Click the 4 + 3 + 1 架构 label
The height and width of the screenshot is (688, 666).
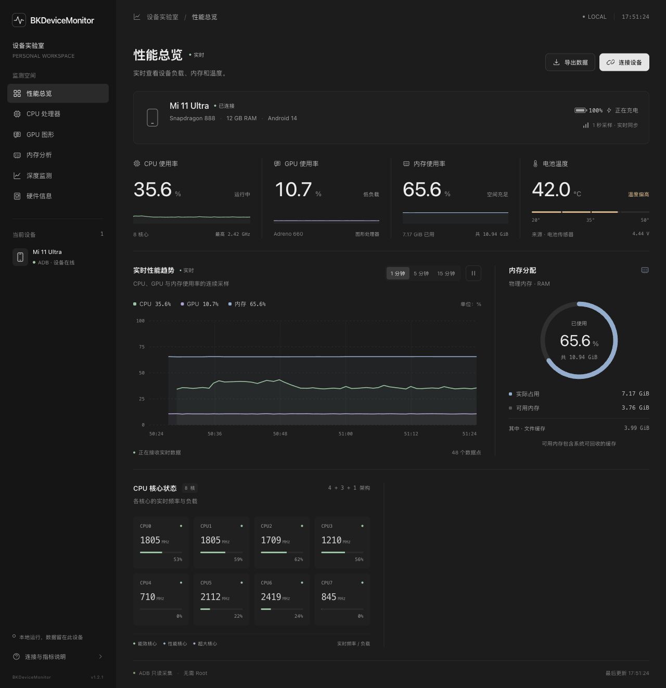point(349,488)
